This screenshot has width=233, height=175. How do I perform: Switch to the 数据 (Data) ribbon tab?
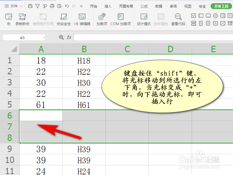tap(159, 6)
